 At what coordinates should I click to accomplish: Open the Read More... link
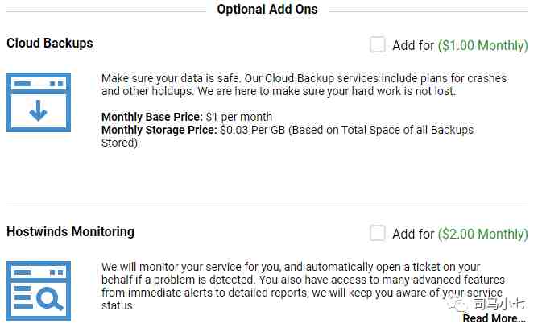(x=494, y=318)
